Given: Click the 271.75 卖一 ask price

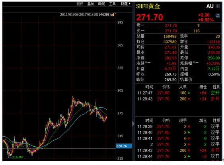Looking at the screenshot, I should 171,25.
